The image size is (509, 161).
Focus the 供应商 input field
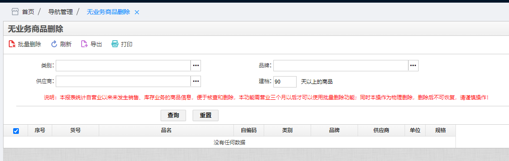(123, 81)
